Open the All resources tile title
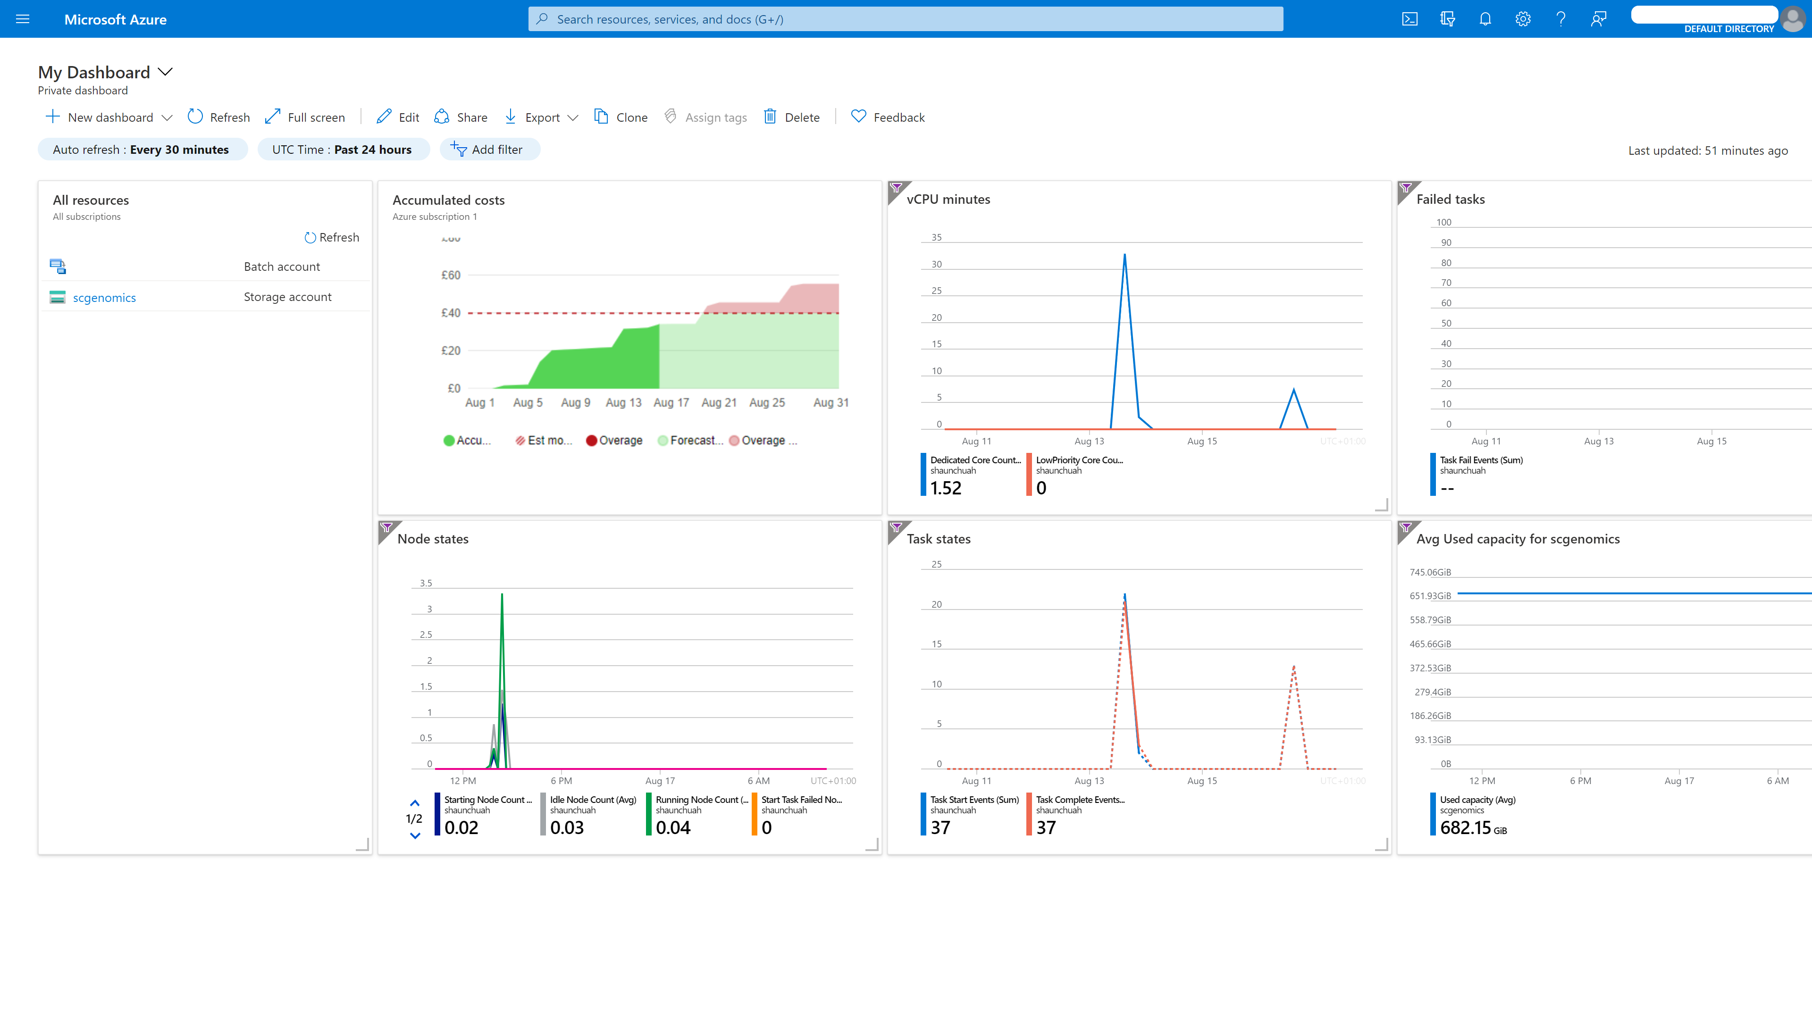The width and height of the screenshot is (1812, 1019). pyautogui.click(x=91, y=200)
